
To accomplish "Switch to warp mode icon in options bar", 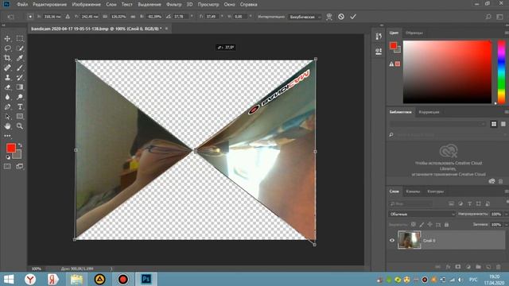I will [329, 17].
